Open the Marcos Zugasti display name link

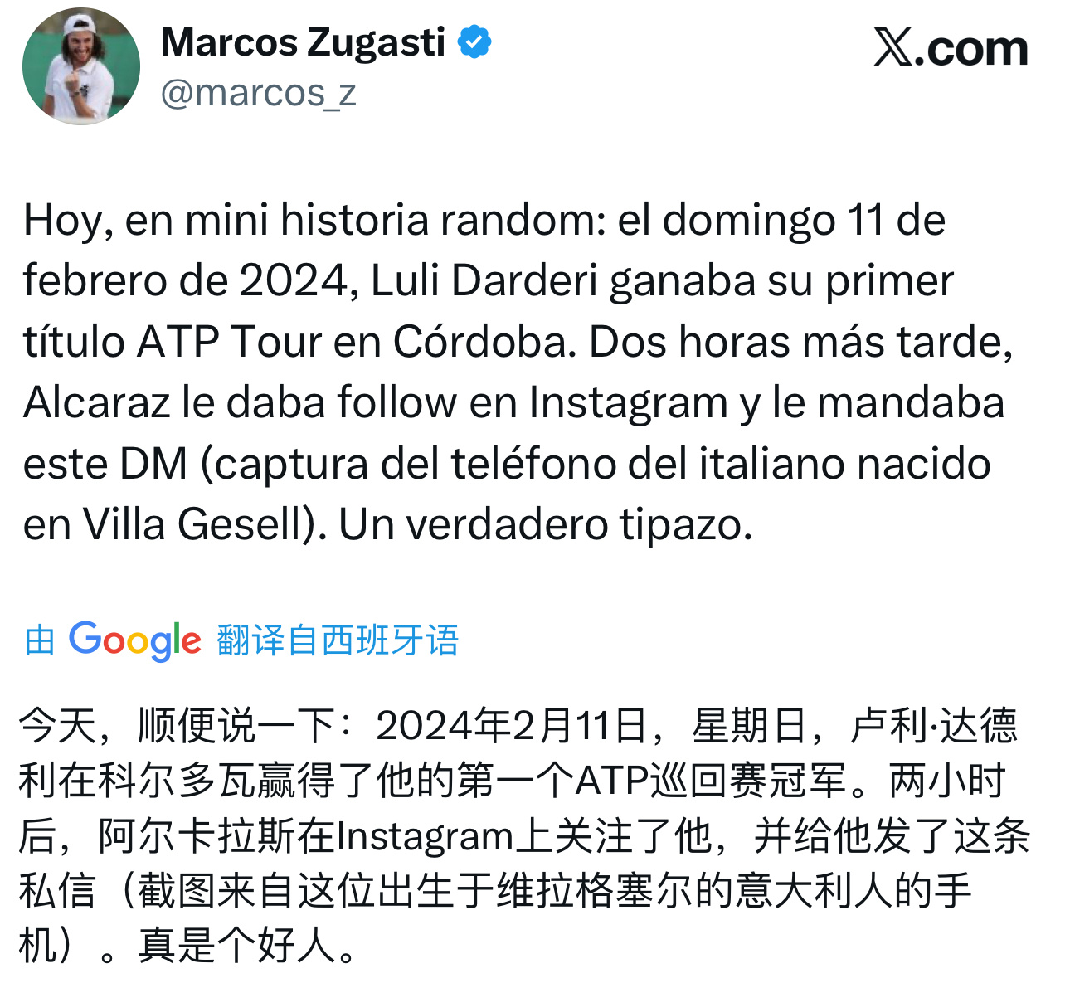pos(304,42)
